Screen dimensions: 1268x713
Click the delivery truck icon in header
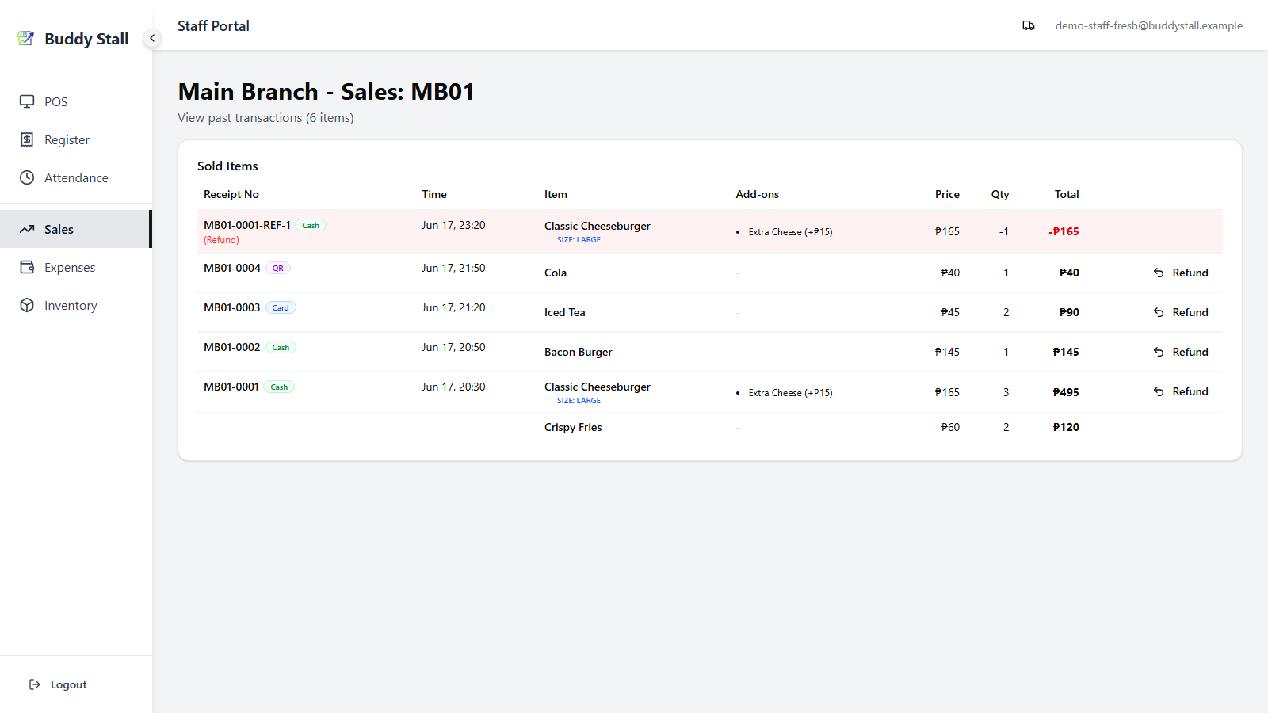[x=1029, y=25]
